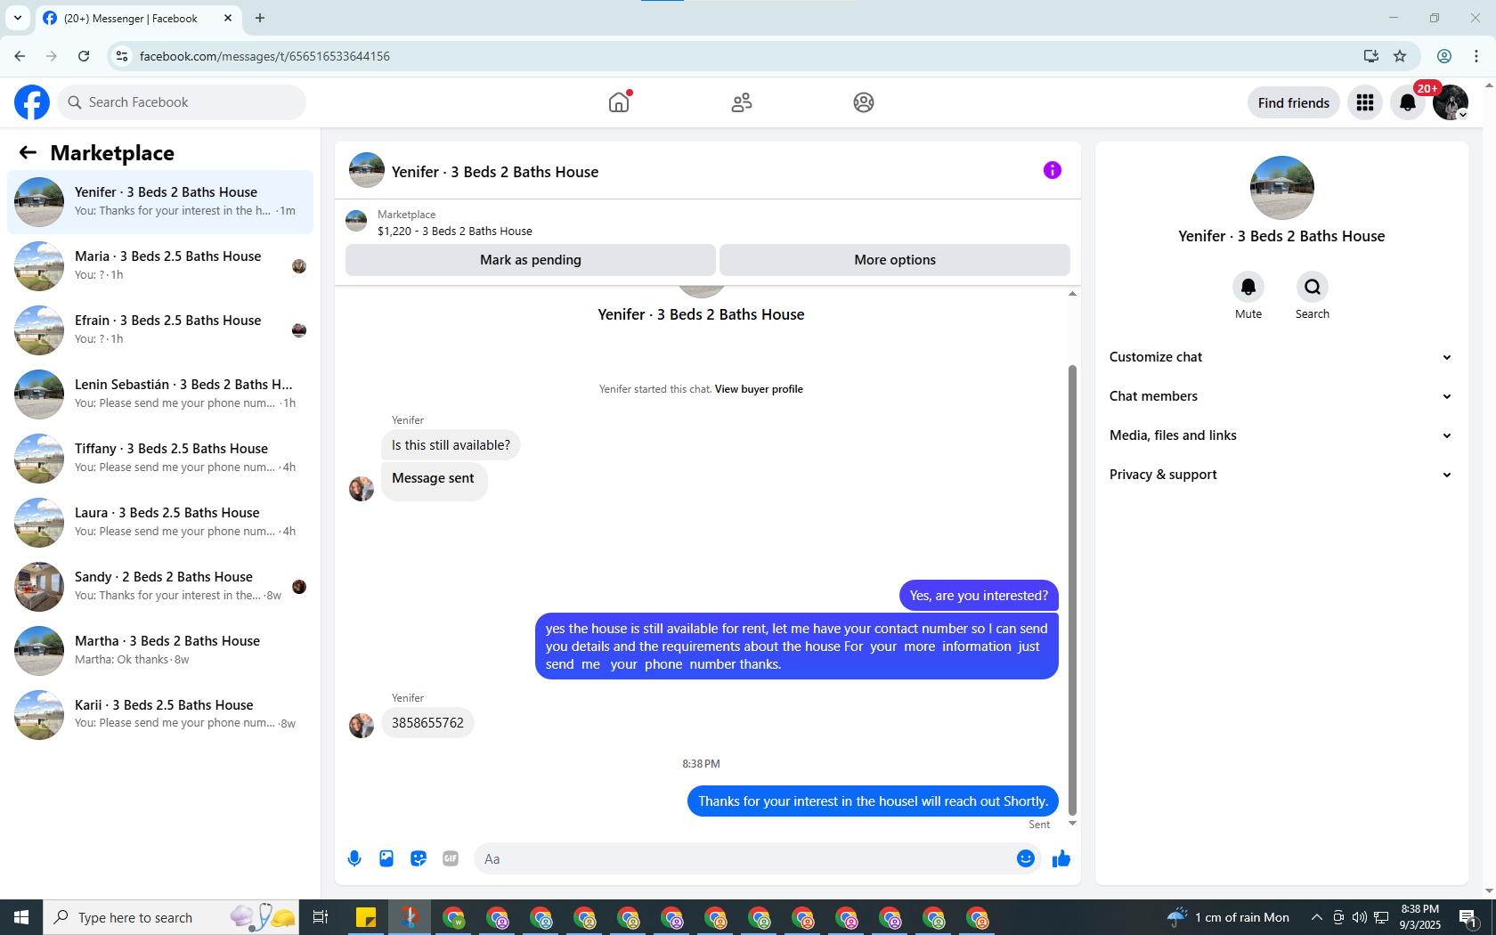Open the Efrain 3 Beds 2.5 Baths conversation
1496x935 pixels.
[160, 330]
